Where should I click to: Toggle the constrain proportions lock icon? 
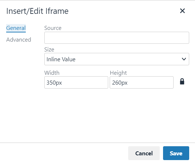(182, 82)
